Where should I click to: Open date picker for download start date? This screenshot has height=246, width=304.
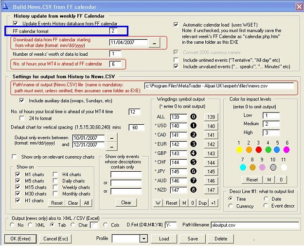click(x=154, y=43)
